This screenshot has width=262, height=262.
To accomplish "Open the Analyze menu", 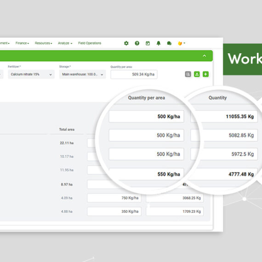I will [65, 43].
